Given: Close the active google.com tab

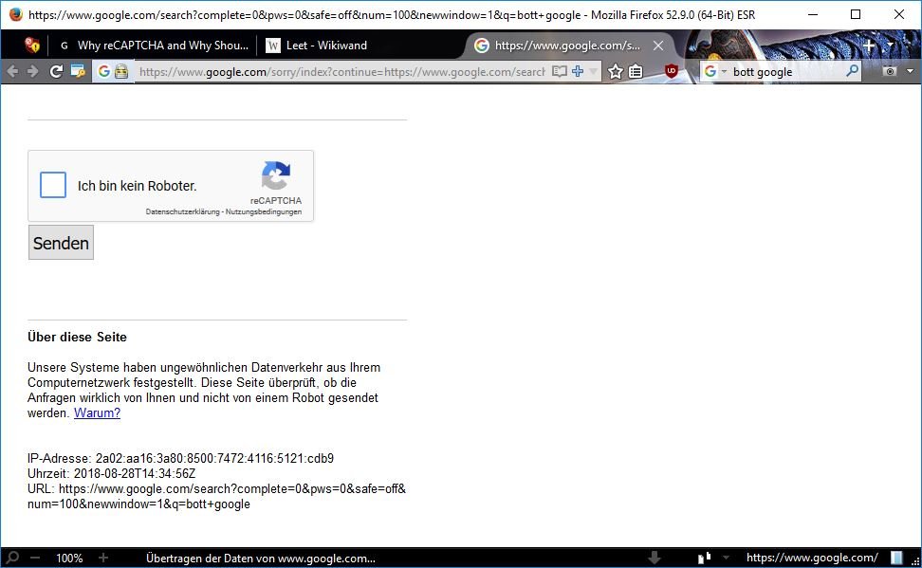Looking at the screenshot, I should pos(658,46).
